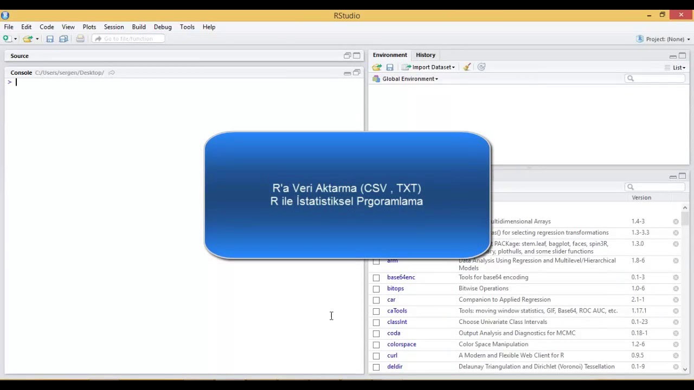694x390 pixels.
Task: Select the deldir package checkbox
Action: (x=376, y=367)
